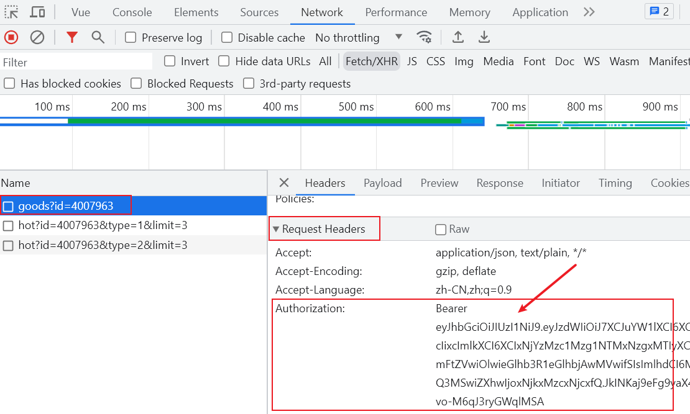This screenshot has width=690, height=414.
Task: Click the export HAR download icon
Action: [484, 37]
